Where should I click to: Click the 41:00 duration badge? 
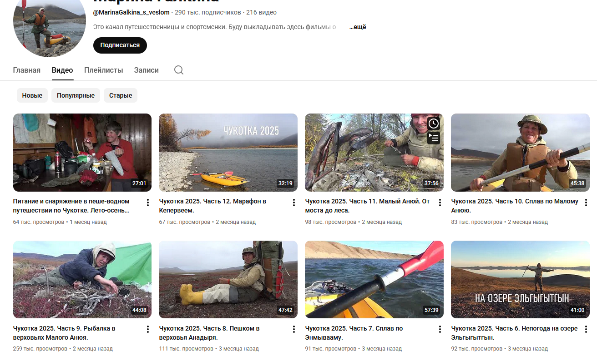(x=577, y=310)
